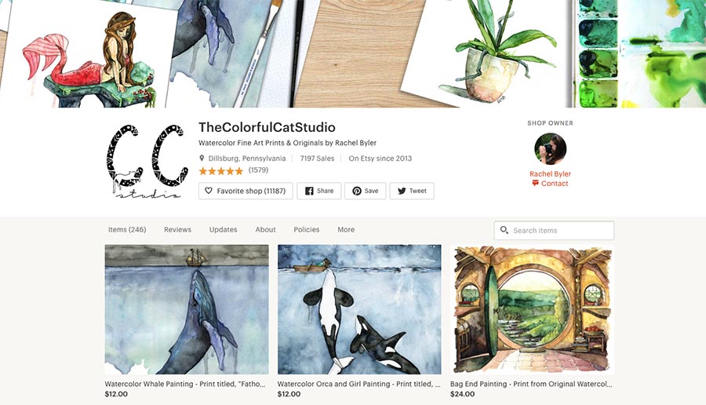The height and width of the screenshot is (405, 706).
Task: Open the shop owner avatar photo
Action: point(550,148)
